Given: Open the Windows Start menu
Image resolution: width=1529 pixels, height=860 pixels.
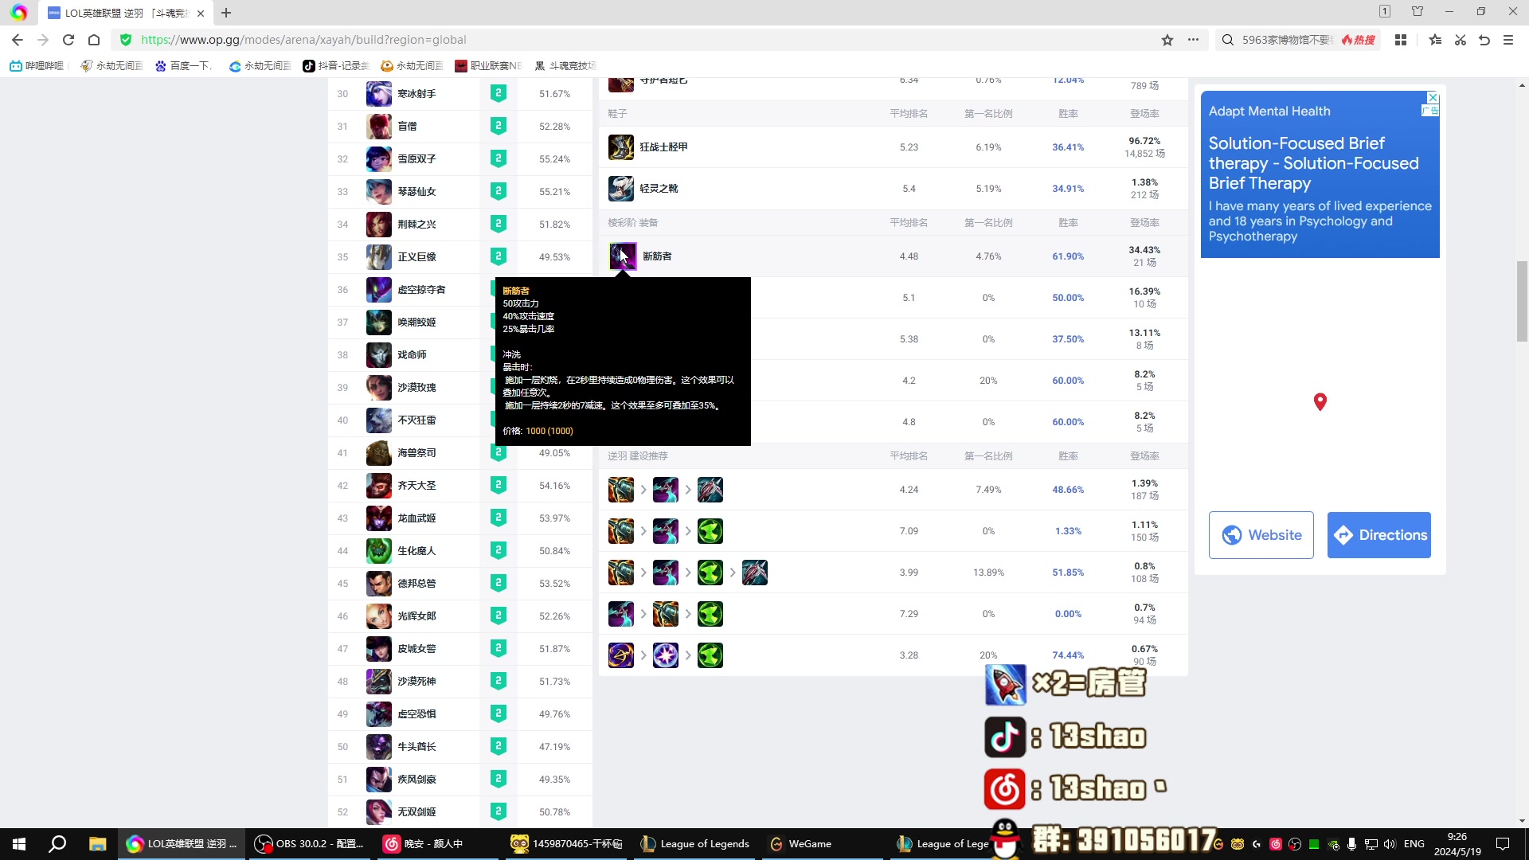Looking at the screenshot, I should (19, 844).
